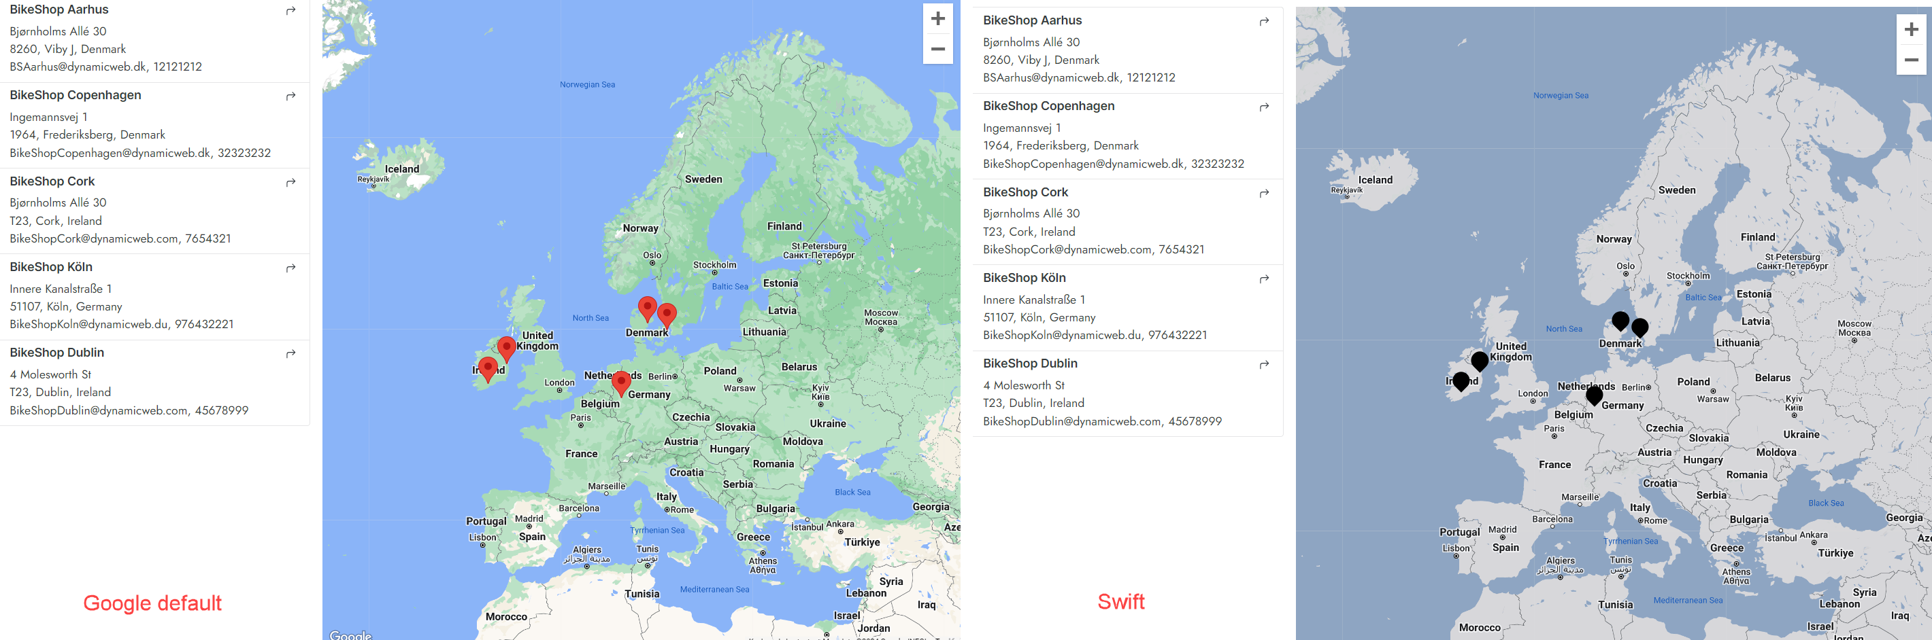Click Spain label on the gray map
This screenshot has width=1932, height=640.
[1505, 548]
